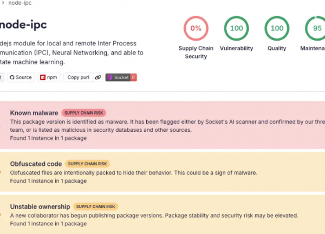Screen dimensions: 325x234
Task: Click the purple Socket shield icon
Action: pyautogui.click(x=110, y=77)
